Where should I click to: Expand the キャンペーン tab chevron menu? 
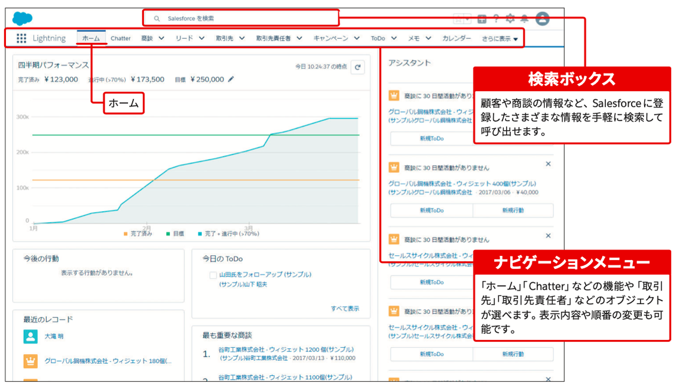pos(357,38)
